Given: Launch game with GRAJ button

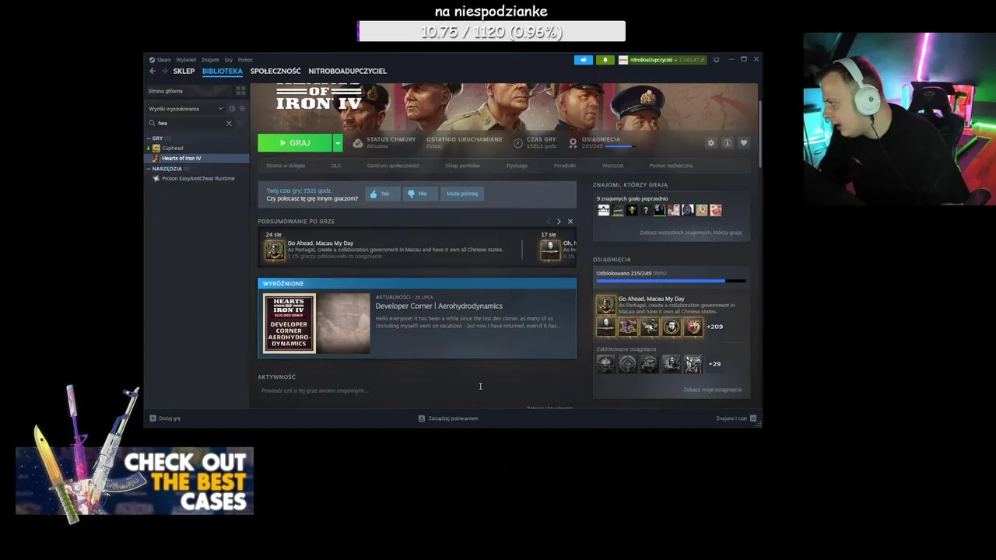Looking at the screenshot, I should [295, 143].
